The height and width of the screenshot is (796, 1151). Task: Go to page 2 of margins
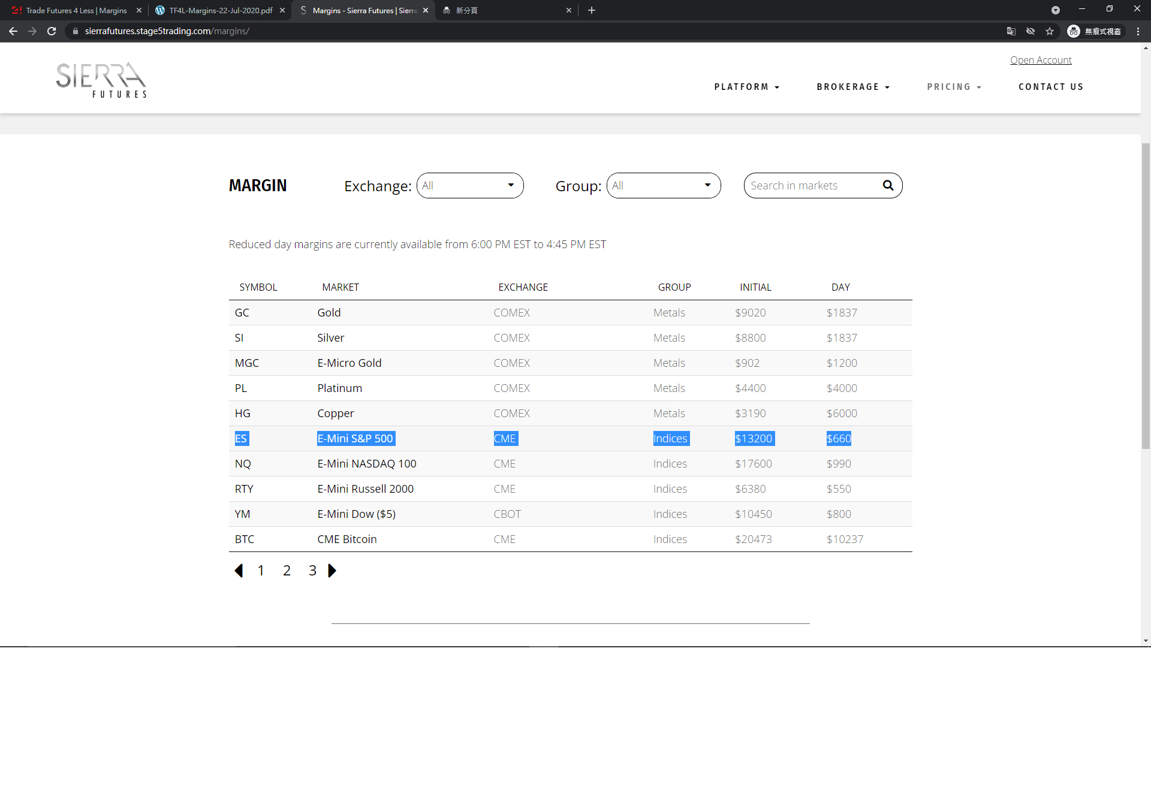tap(287, 571)
